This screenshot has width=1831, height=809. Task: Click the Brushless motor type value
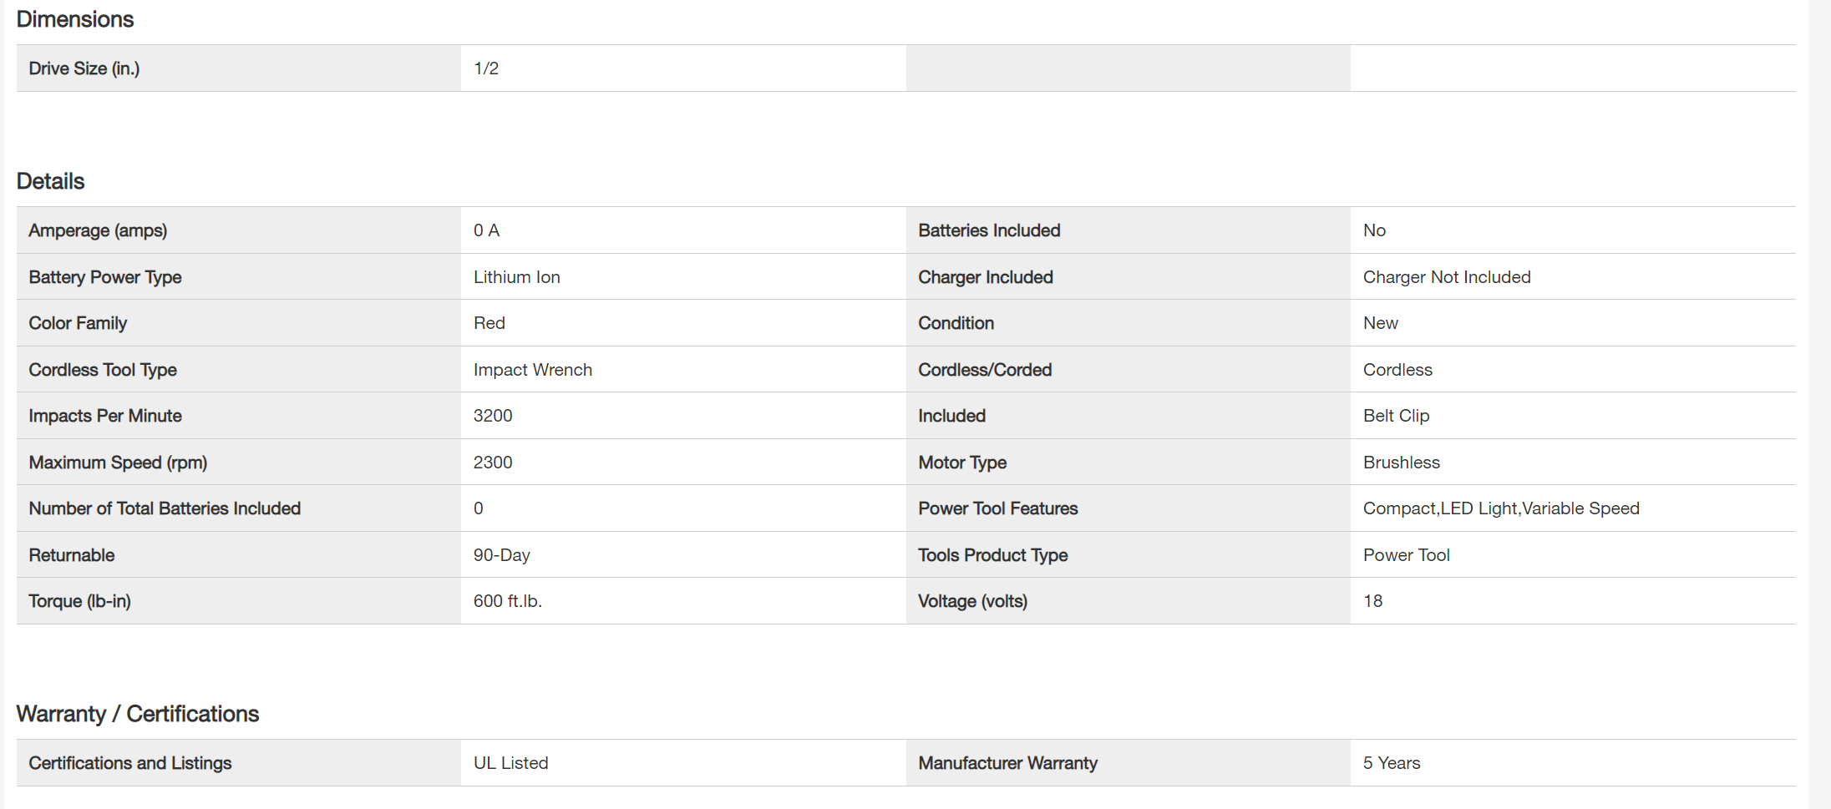click(x=1401, y=463)
